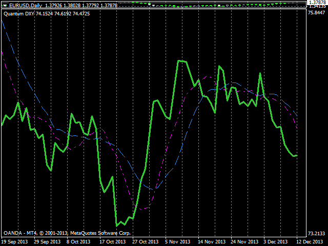Click the 19 Sep 2013 date label

pyautogui.click(x=15, y=241)
